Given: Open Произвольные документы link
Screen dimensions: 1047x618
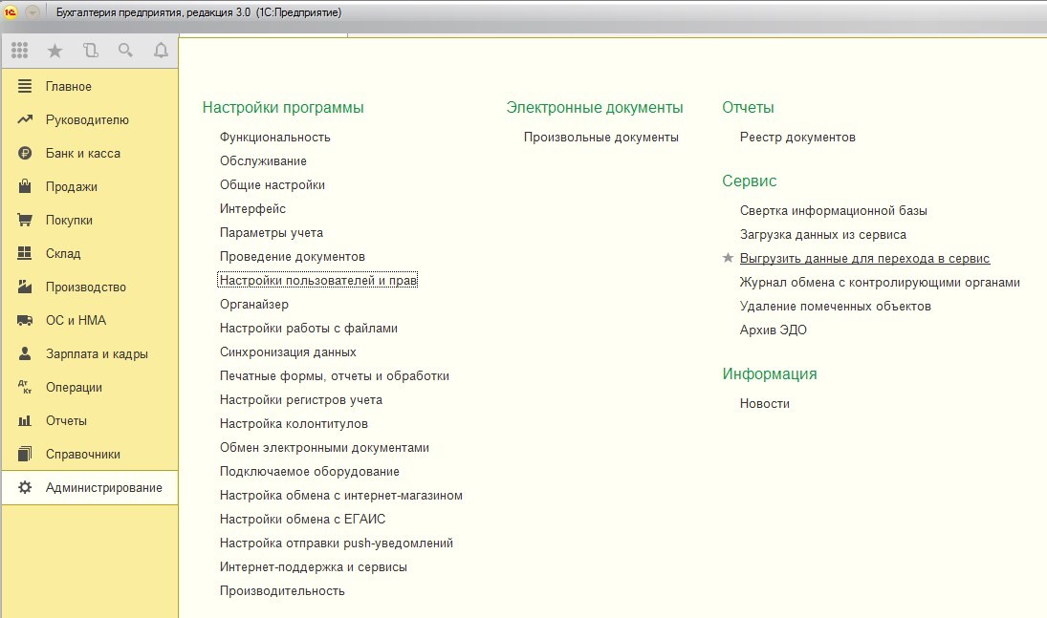Looking at the screenshot, I should (601, 137).
